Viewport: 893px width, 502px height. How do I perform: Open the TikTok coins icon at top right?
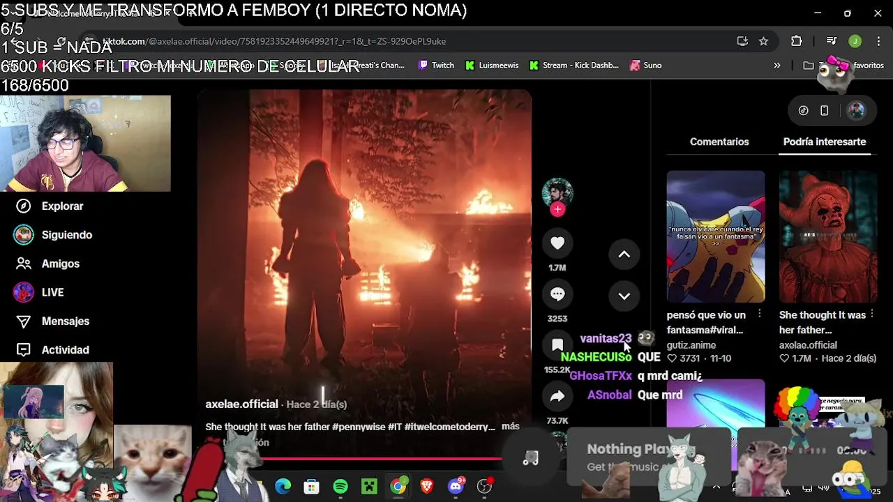coord(803,111)
